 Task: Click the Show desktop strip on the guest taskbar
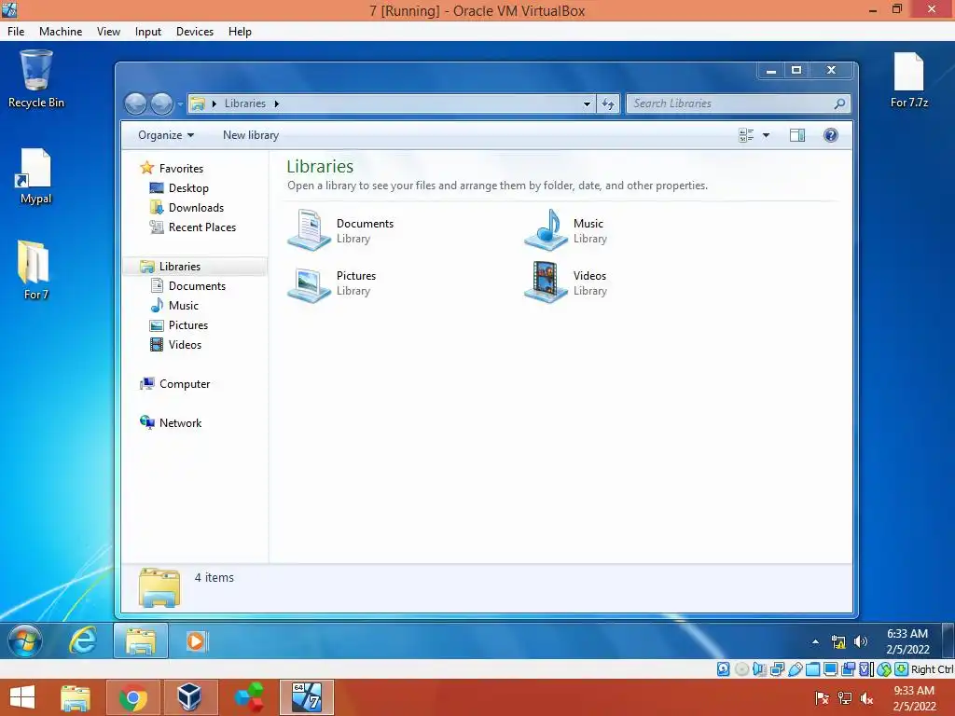click(948, 641)
